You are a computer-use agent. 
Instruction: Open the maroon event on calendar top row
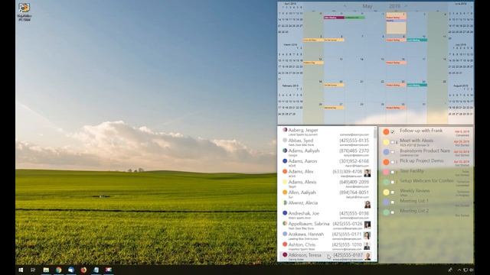point(334,18)
